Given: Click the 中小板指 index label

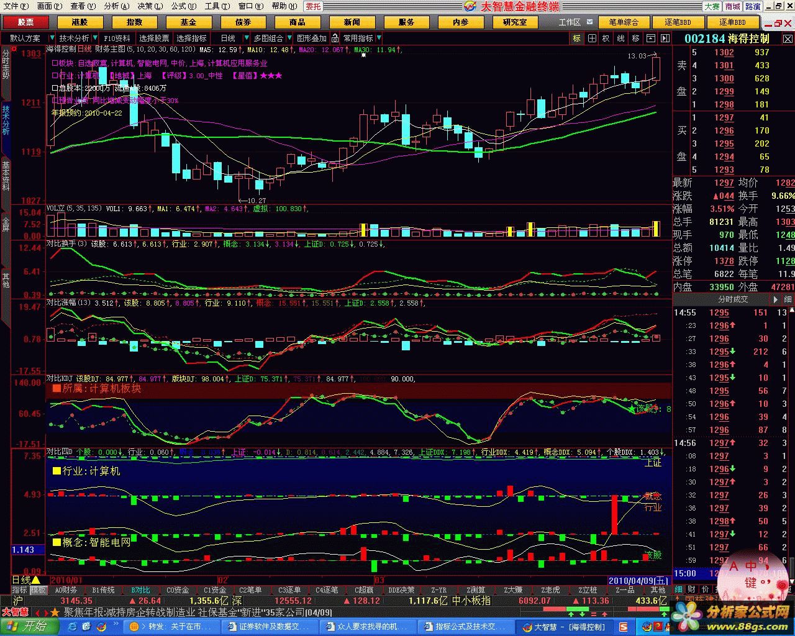Looking at the screenshot, I should (471, 601).
